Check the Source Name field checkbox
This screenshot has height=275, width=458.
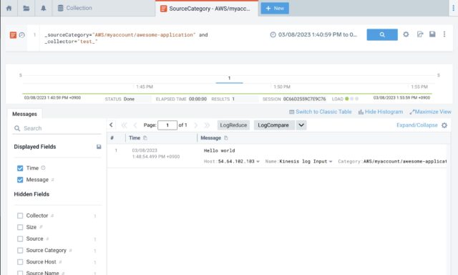[20, 273]
